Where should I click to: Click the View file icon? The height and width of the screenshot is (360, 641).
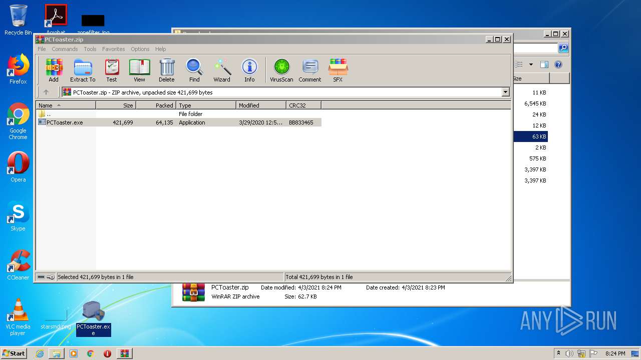pyautogui.click(x=139, y=70)
